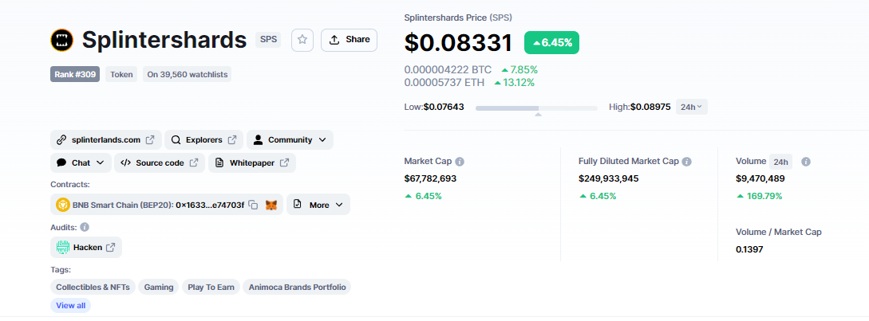
Task: Click the BNB Smart Chain coin icon
Action: tap(62, 205)
